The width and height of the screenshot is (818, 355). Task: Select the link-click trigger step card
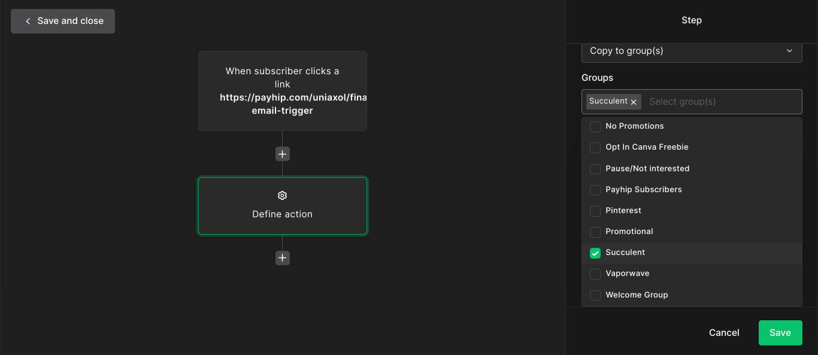pos(283,91)
